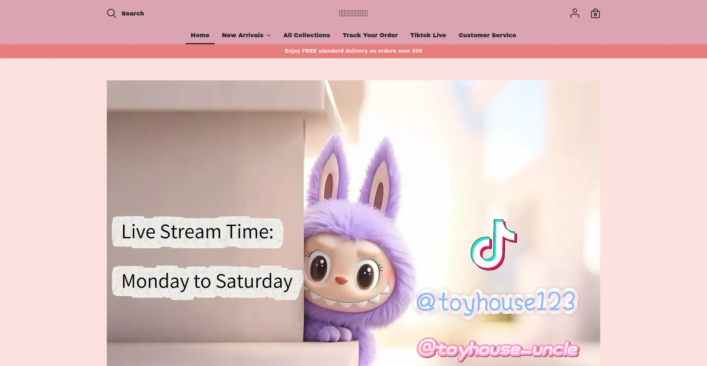Click the TikTok logo in the banner
The image size is (707, 366).
tap(493, 245)
